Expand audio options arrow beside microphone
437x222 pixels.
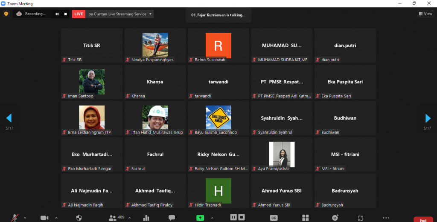tap(25, 218)
